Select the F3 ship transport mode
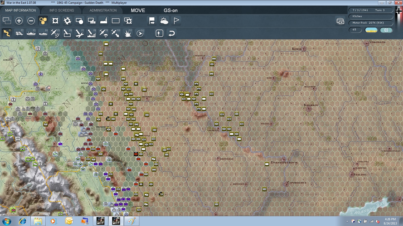Viewport: 403px width, 226px height. (31, 33)
